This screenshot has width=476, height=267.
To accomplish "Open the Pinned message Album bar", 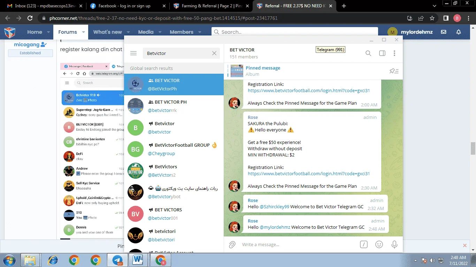I will [x=307, y=71].
